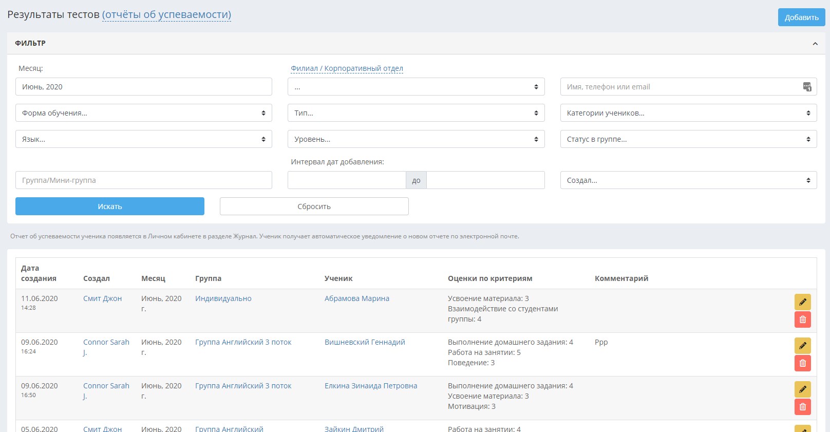Screen dimensions: 830x432
Task: Click the Мотивация: 3 score
Action: 471,406
